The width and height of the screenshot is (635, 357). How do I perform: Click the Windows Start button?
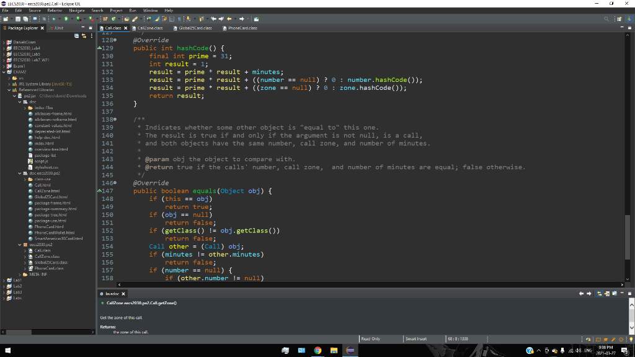pos(7,351)
